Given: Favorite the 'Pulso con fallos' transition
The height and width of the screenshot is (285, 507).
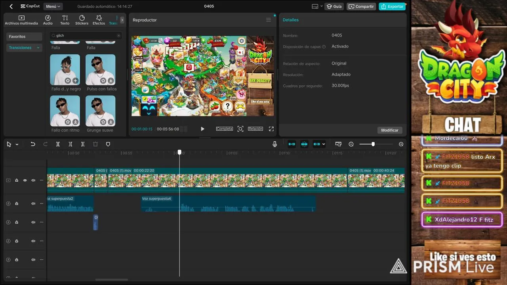Looking at the screenshot, I should (103, 81).
